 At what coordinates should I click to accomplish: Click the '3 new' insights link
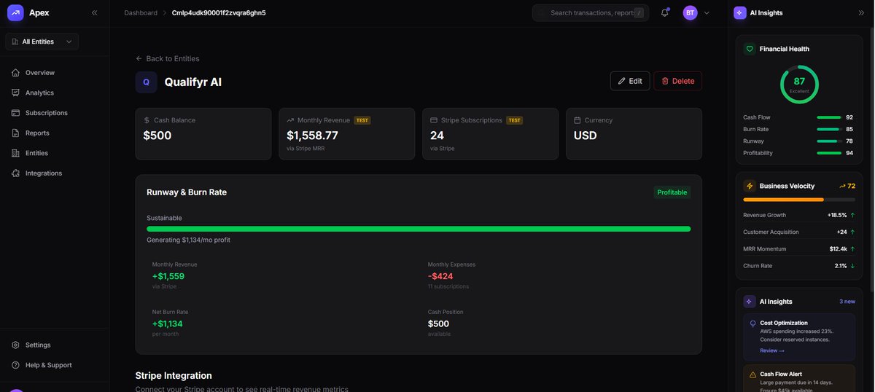847,302
